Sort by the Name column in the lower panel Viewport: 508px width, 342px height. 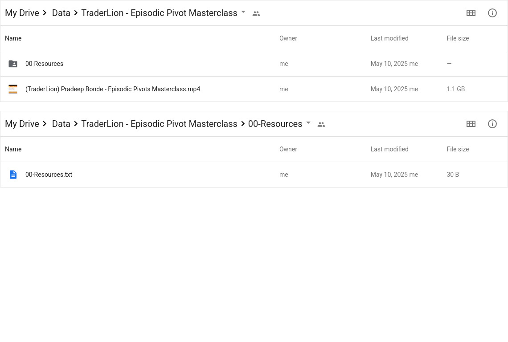13,149
